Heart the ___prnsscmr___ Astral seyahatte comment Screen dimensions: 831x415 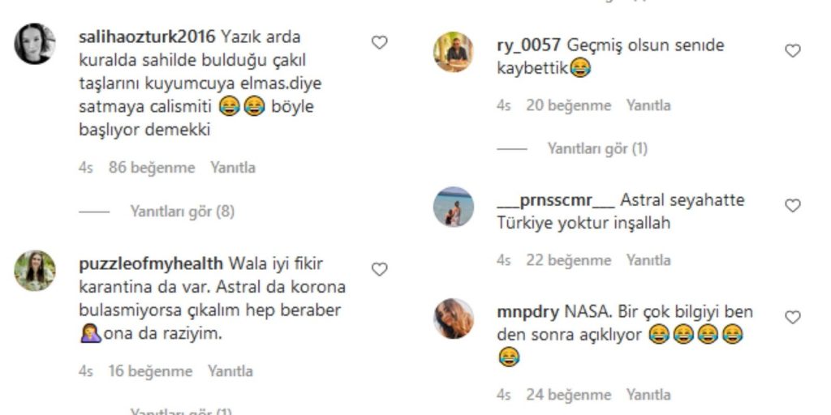[792, 206]
